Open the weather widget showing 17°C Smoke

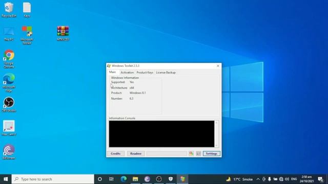click(239, 179)
